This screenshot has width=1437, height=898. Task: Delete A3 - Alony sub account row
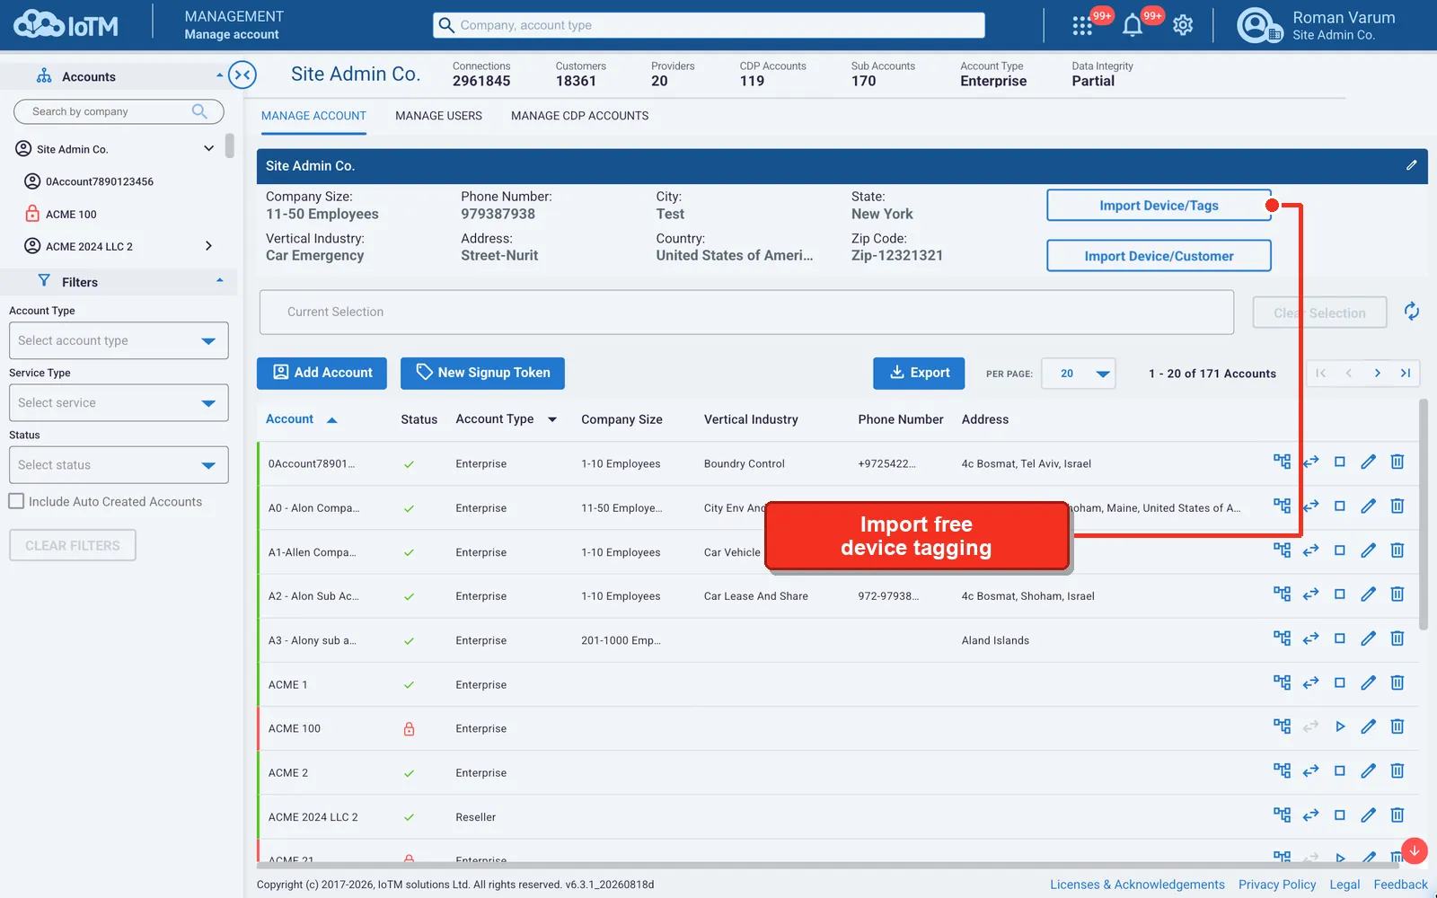pyautogui.click(x=1397, y=638)
